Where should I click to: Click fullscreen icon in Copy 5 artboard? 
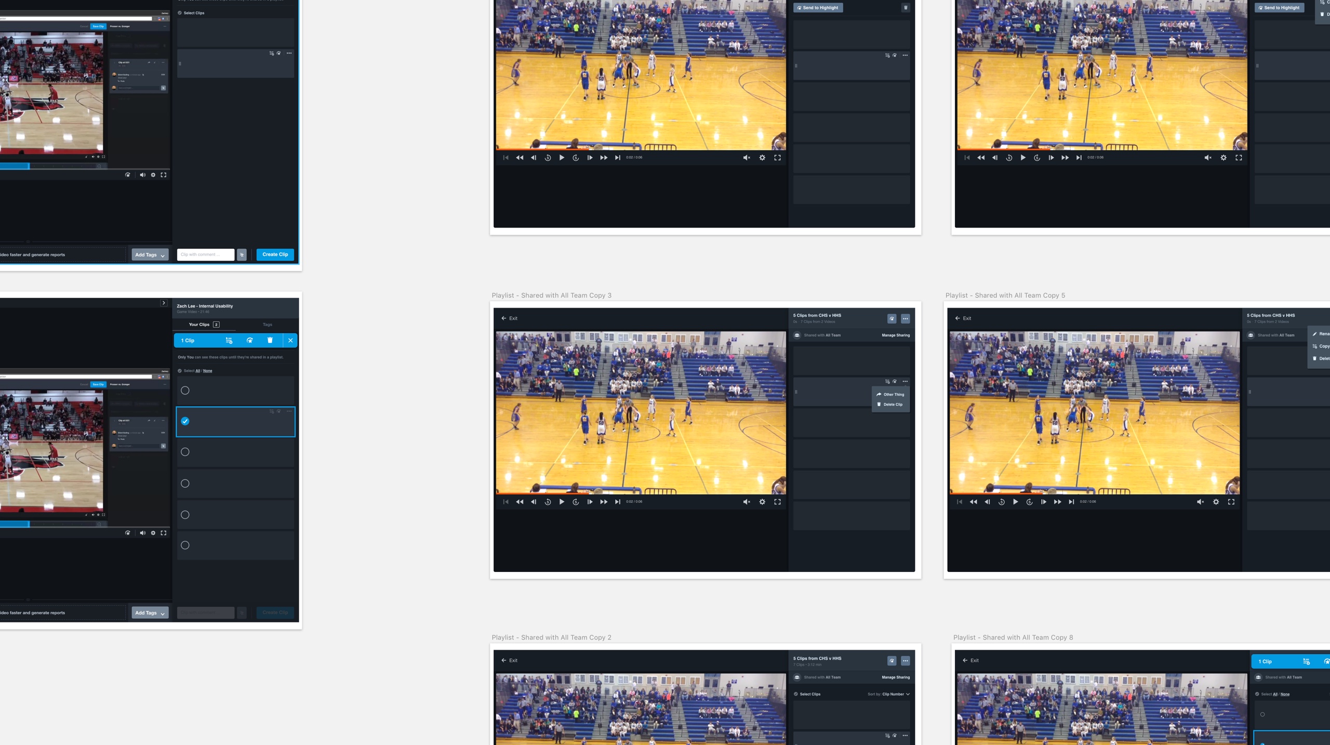pyautogui.click(x=1231, y=502)
